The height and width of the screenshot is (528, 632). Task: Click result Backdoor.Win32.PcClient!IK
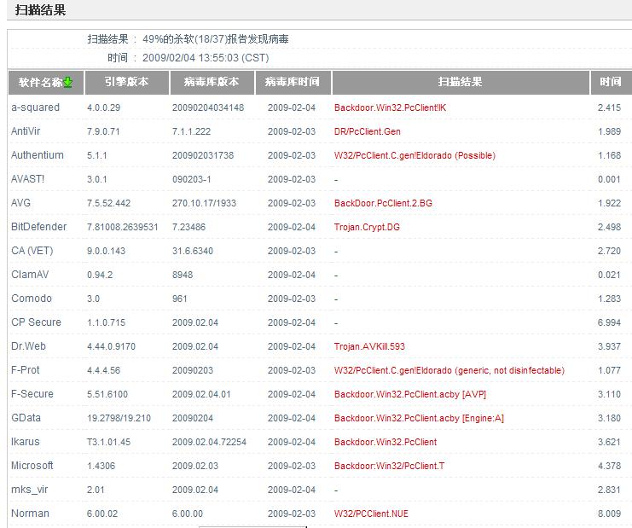pyautogui.click(x=390, y=107)
